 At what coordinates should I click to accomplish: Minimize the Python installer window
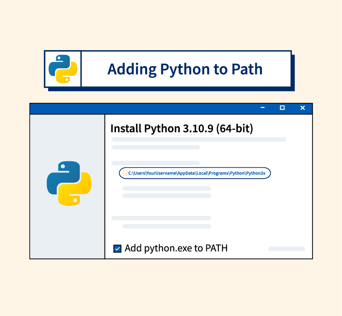(x=263, y=108)
